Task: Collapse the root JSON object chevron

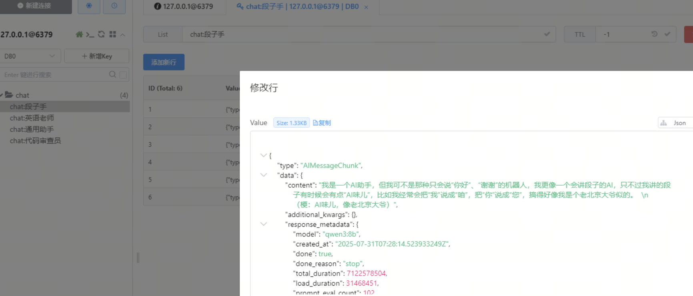Action: 263,155
